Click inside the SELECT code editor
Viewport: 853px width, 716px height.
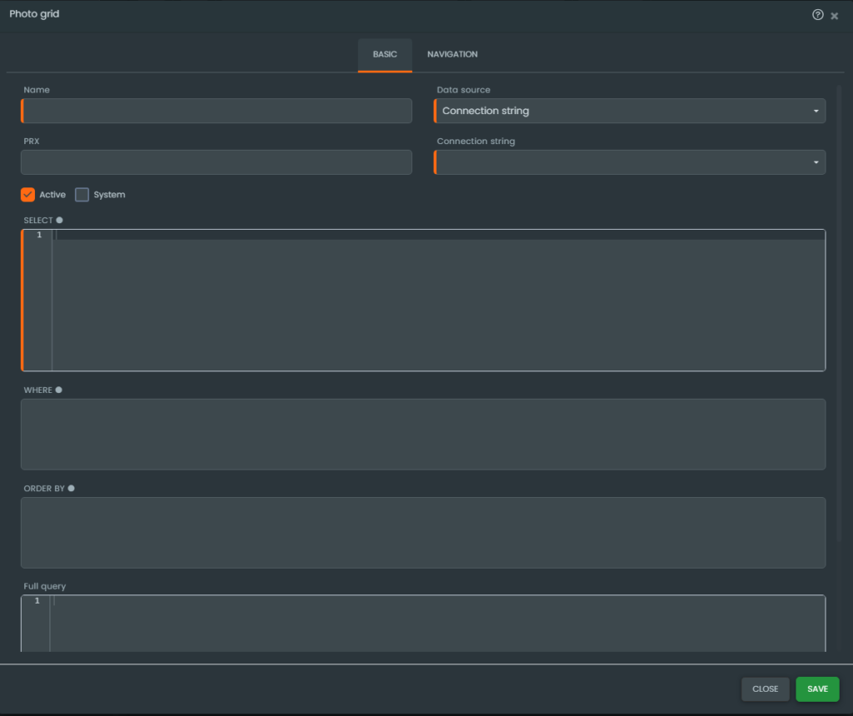click(x=437, y=300)
